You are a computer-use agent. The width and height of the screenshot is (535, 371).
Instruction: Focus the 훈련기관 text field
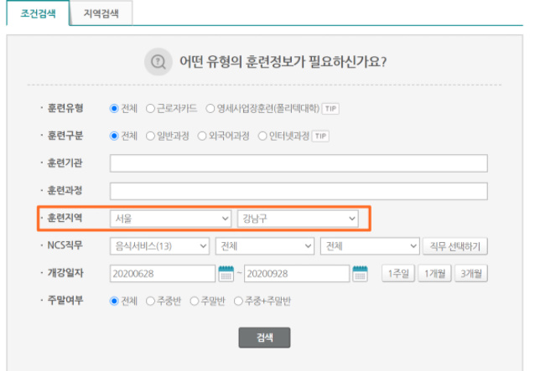click(x=299, y=163)
